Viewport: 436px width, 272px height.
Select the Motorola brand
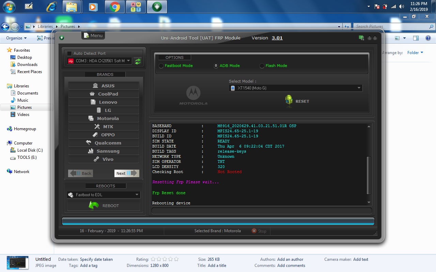pos(104,118)
